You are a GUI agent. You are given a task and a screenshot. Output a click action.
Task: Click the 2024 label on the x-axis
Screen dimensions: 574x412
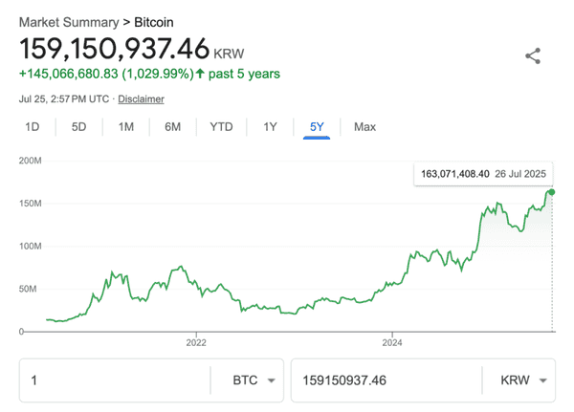tap(393, 341)
